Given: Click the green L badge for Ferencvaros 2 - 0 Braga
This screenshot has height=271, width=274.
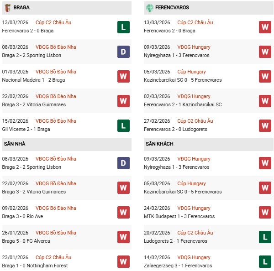Looking at the screenshot, I should (123, 27).
